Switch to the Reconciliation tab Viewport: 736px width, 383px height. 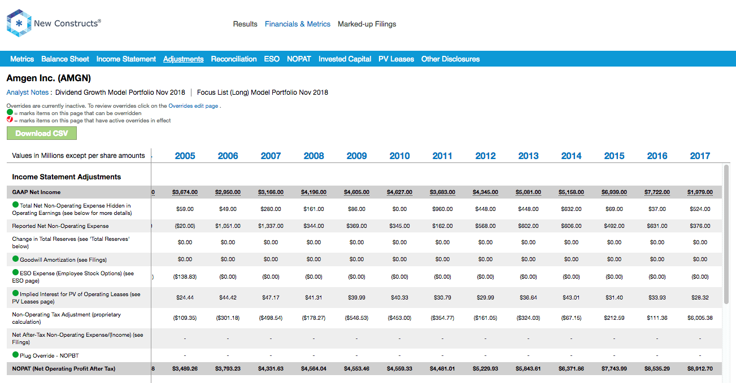tap(234, 59)
